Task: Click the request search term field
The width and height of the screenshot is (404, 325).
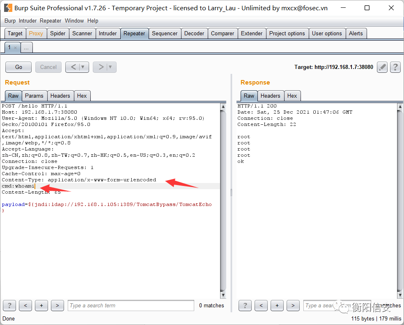Action: tap(131, 306)
